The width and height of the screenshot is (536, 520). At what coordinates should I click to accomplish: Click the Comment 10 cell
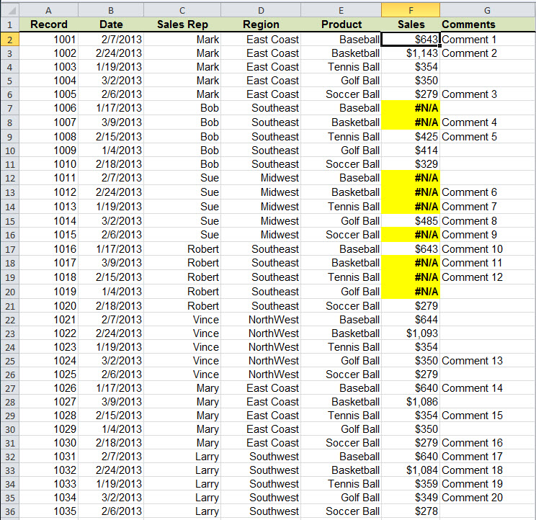tap(488, 249)
